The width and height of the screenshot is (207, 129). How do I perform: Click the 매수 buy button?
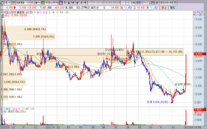coord(164,8)
